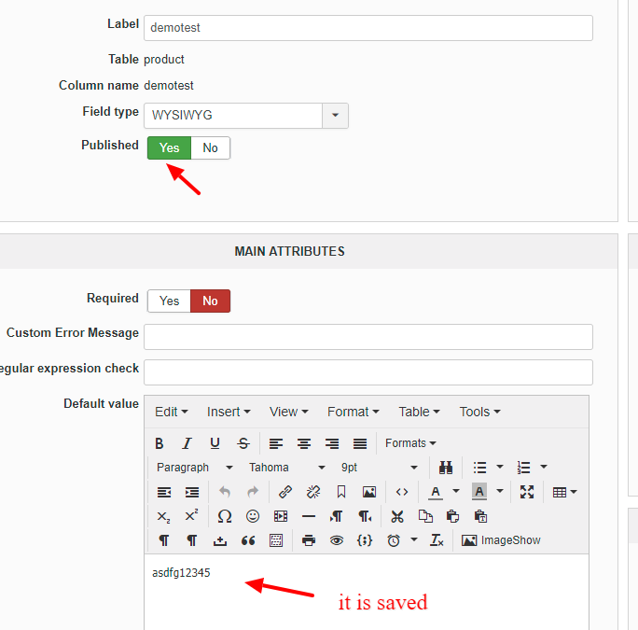The image size is (638, 630).
Task: Insert special character omega icon
Action: [225, 516]
